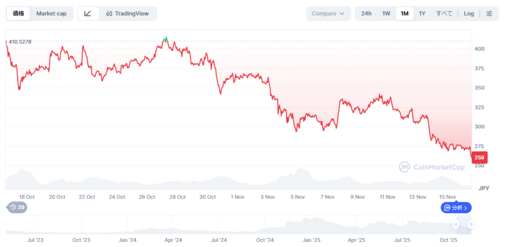Switch to Market cap view
The height and width of the screenshot is (247, 505).
51,13
